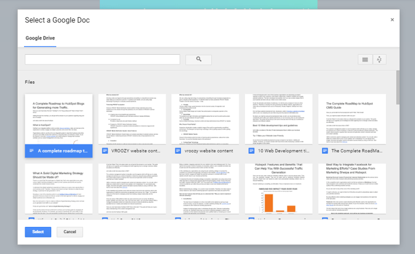Cancel the file selection dialog
The height and width of the screenshot is (254, 415).
(70, 232)
